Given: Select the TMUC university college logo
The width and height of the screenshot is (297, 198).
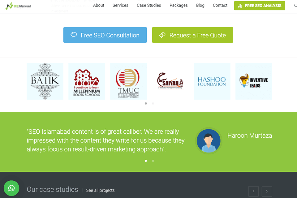Looking at the screenshot, I should click(x=128, y=81).
